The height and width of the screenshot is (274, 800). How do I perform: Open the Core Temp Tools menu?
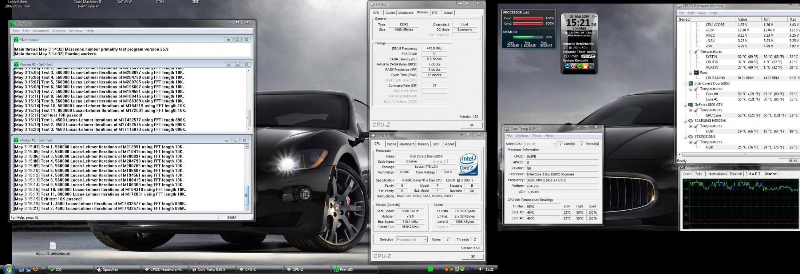click(537, 136)
